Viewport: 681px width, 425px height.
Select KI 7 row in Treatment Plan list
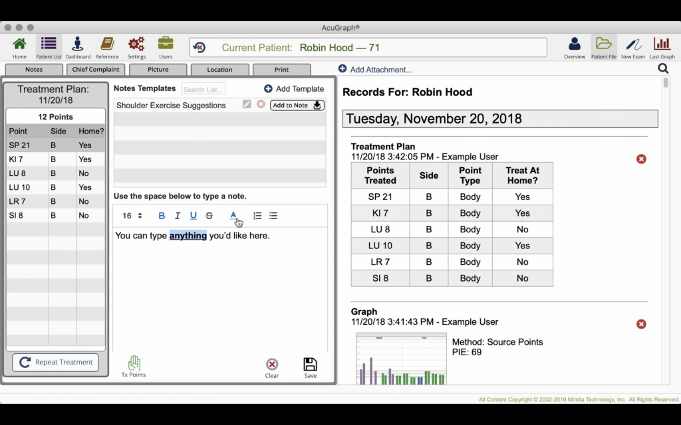click(x=56, y=159)
